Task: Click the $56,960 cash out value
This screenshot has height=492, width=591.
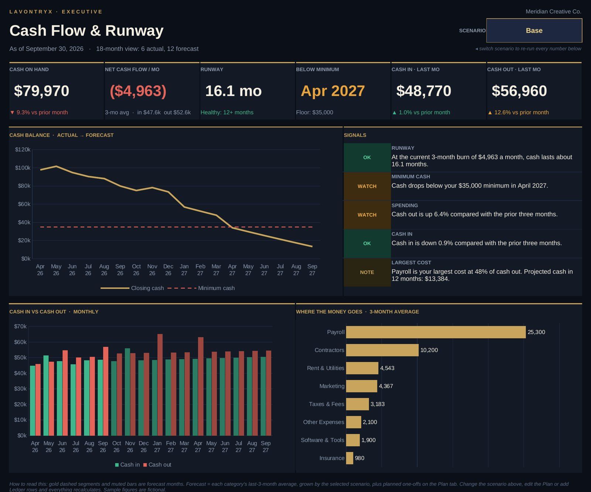Action: coord(519,91)
